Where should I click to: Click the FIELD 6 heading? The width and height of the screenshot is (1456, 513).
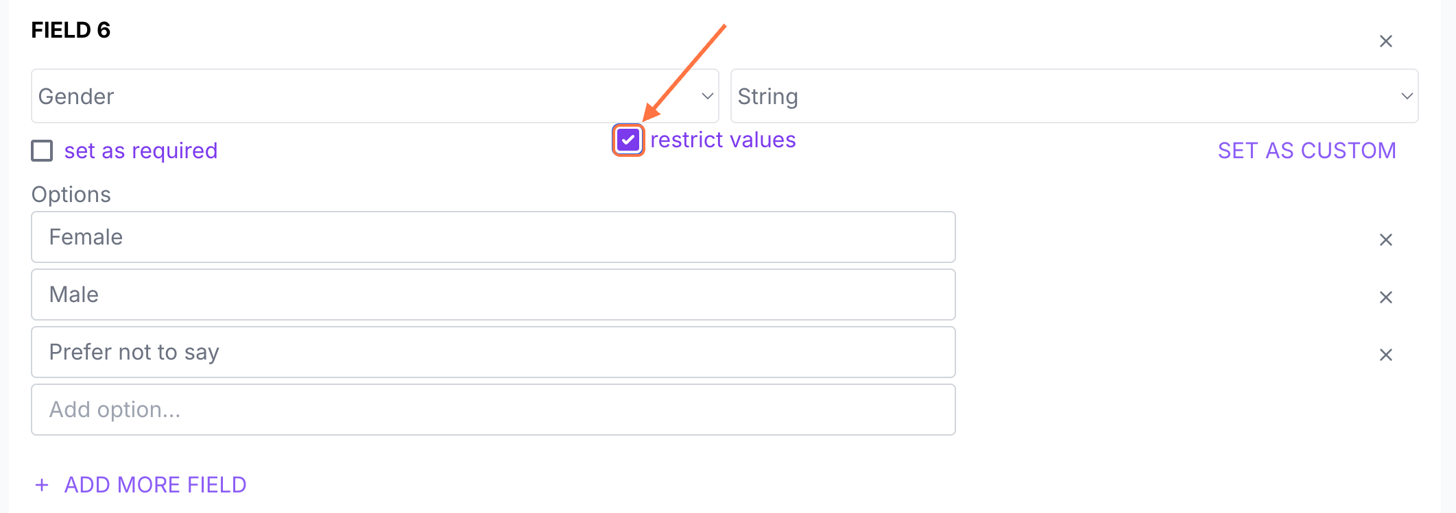click(71, 30)
